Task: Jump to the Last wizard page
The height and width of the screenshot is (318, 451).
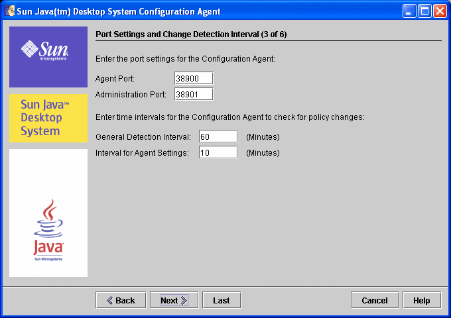Action: click(x=222, y=300)
